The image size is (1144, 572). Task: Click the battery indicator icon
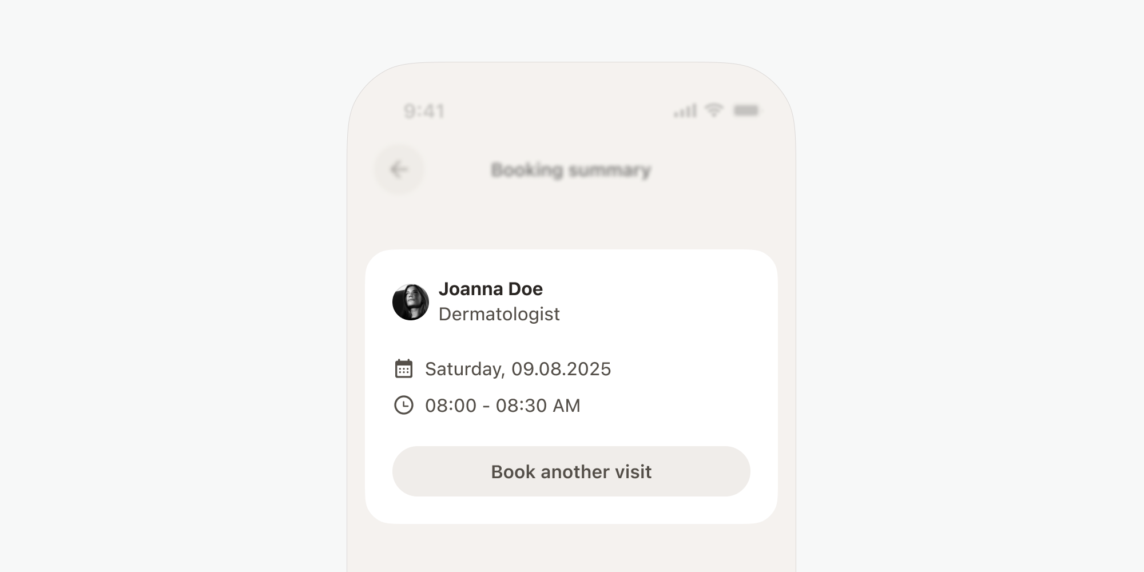(746, 110)
